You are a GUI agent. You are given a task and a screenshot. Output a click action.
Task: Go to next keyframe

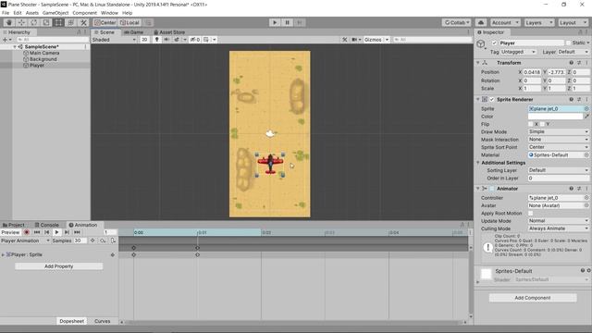(67, 232)
